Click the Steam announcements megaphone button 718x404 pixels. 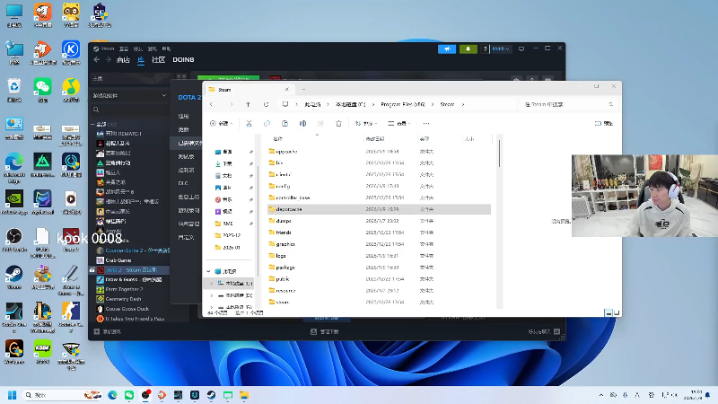tap(447, 48)
